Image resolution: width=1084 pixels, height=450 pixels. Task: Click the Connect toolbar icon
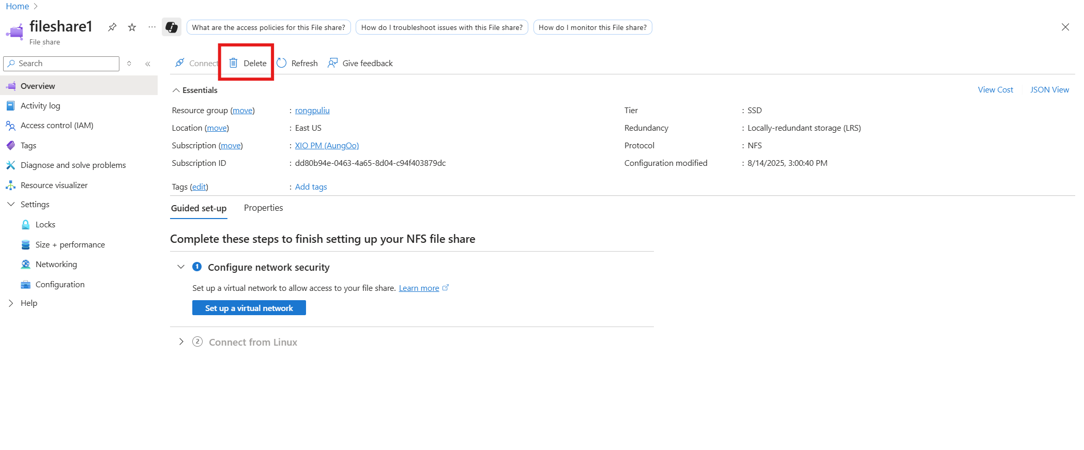click(x=180, y=63)
